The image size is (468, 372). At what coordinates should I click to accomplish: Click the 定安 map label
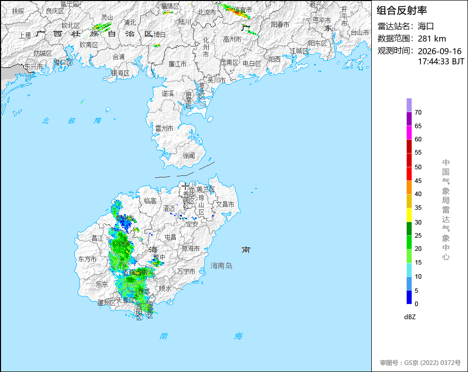(192, 224)
